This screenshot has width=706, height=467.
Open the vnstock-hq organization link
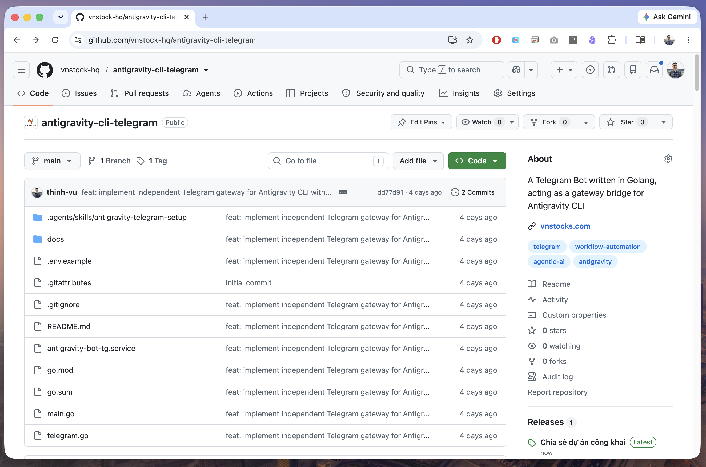pyautogui.click(x=80, y=70)
